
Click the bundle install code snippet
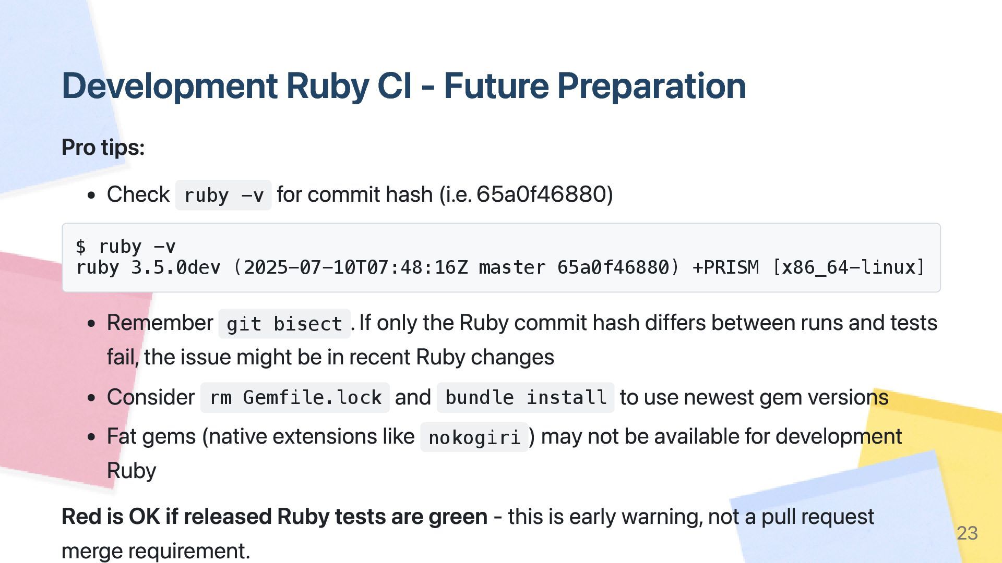(526, 398)
